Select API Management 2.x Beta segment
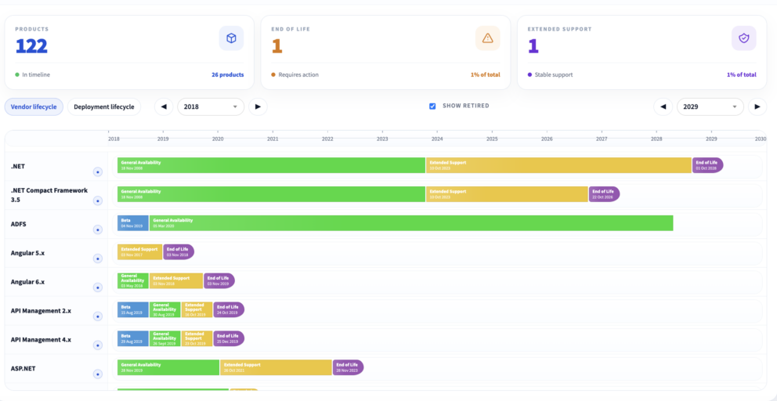This screenshot has height=401, width=777. click(x=133, y=310)
